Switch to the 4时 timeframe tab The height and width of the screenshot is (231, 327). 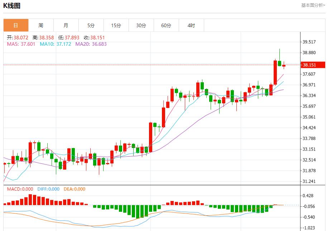coord(191,25)
